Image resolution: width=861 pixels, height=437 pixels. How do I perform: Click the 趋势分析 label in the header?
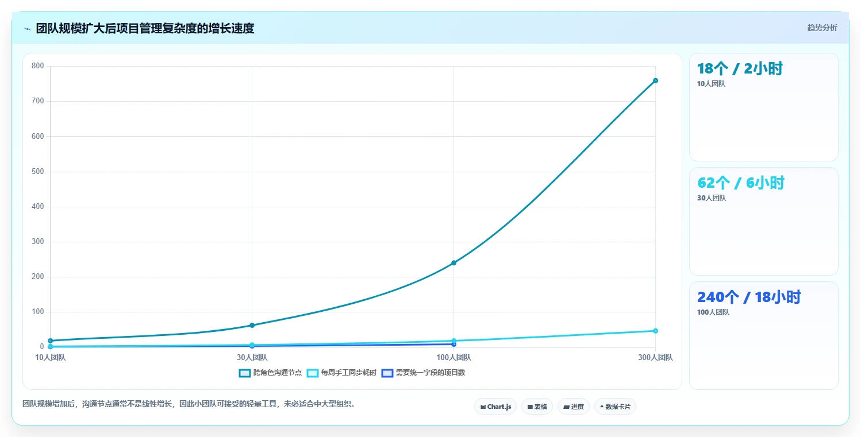click(822, 28)
